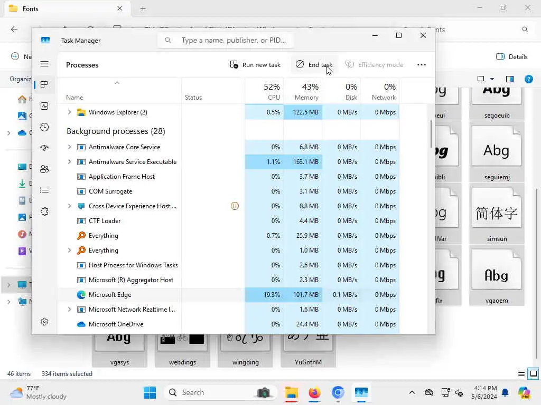
Task: Sort processes by Network column
Action: coord(380,91)
